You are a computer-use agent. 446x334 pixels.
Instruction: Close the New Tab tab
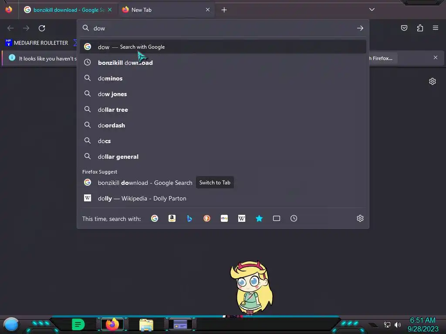[208, 10]
